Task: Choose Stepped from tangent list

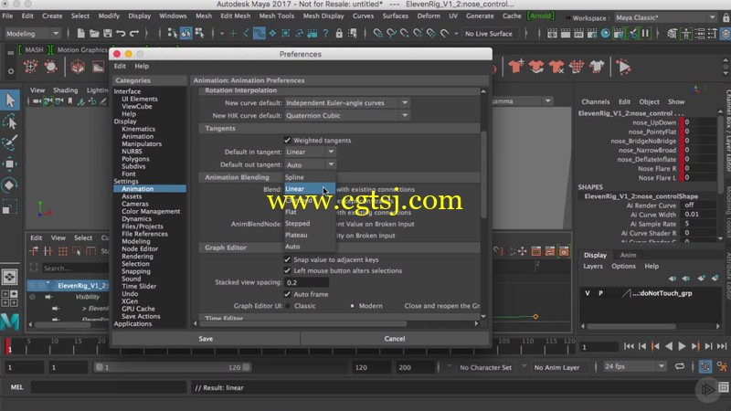Action: tap(298, 223)
